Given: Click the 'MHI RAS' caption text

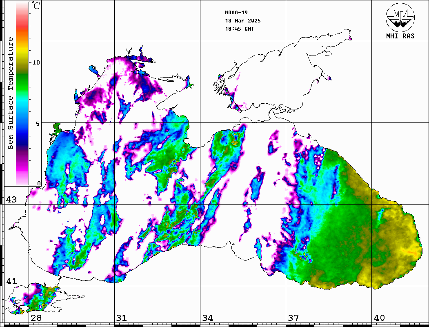Looking at the screenshot, I should 400,36.
